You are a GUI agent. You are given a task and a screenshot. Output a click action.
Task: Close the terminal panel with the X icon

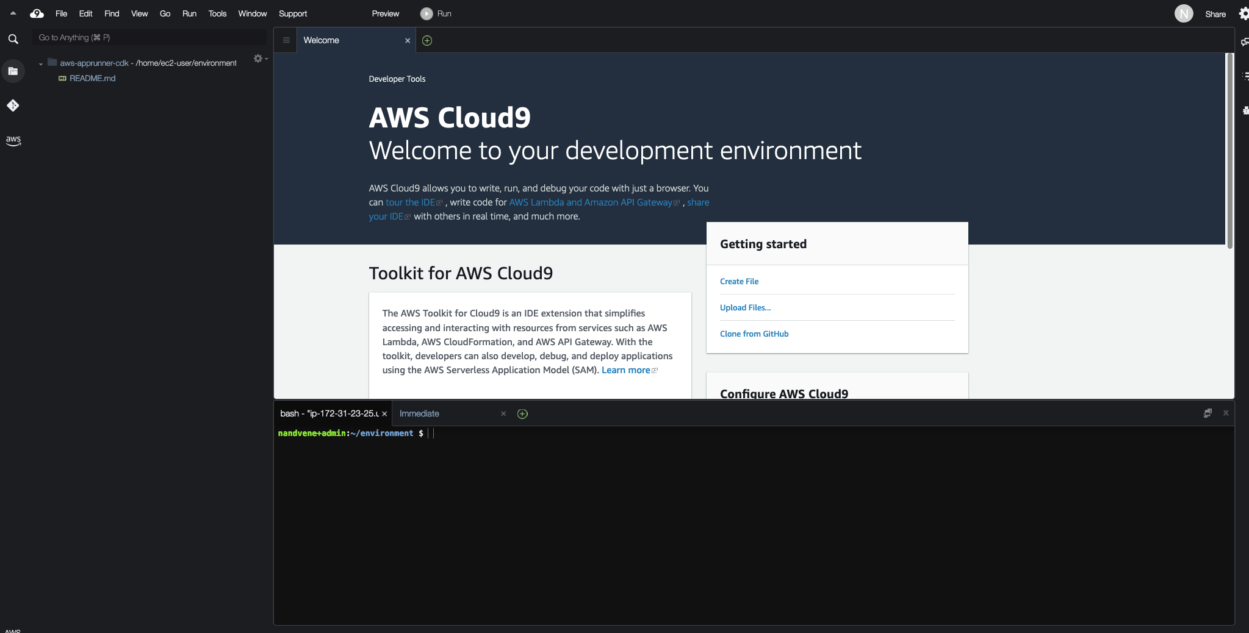(1226, 413)
